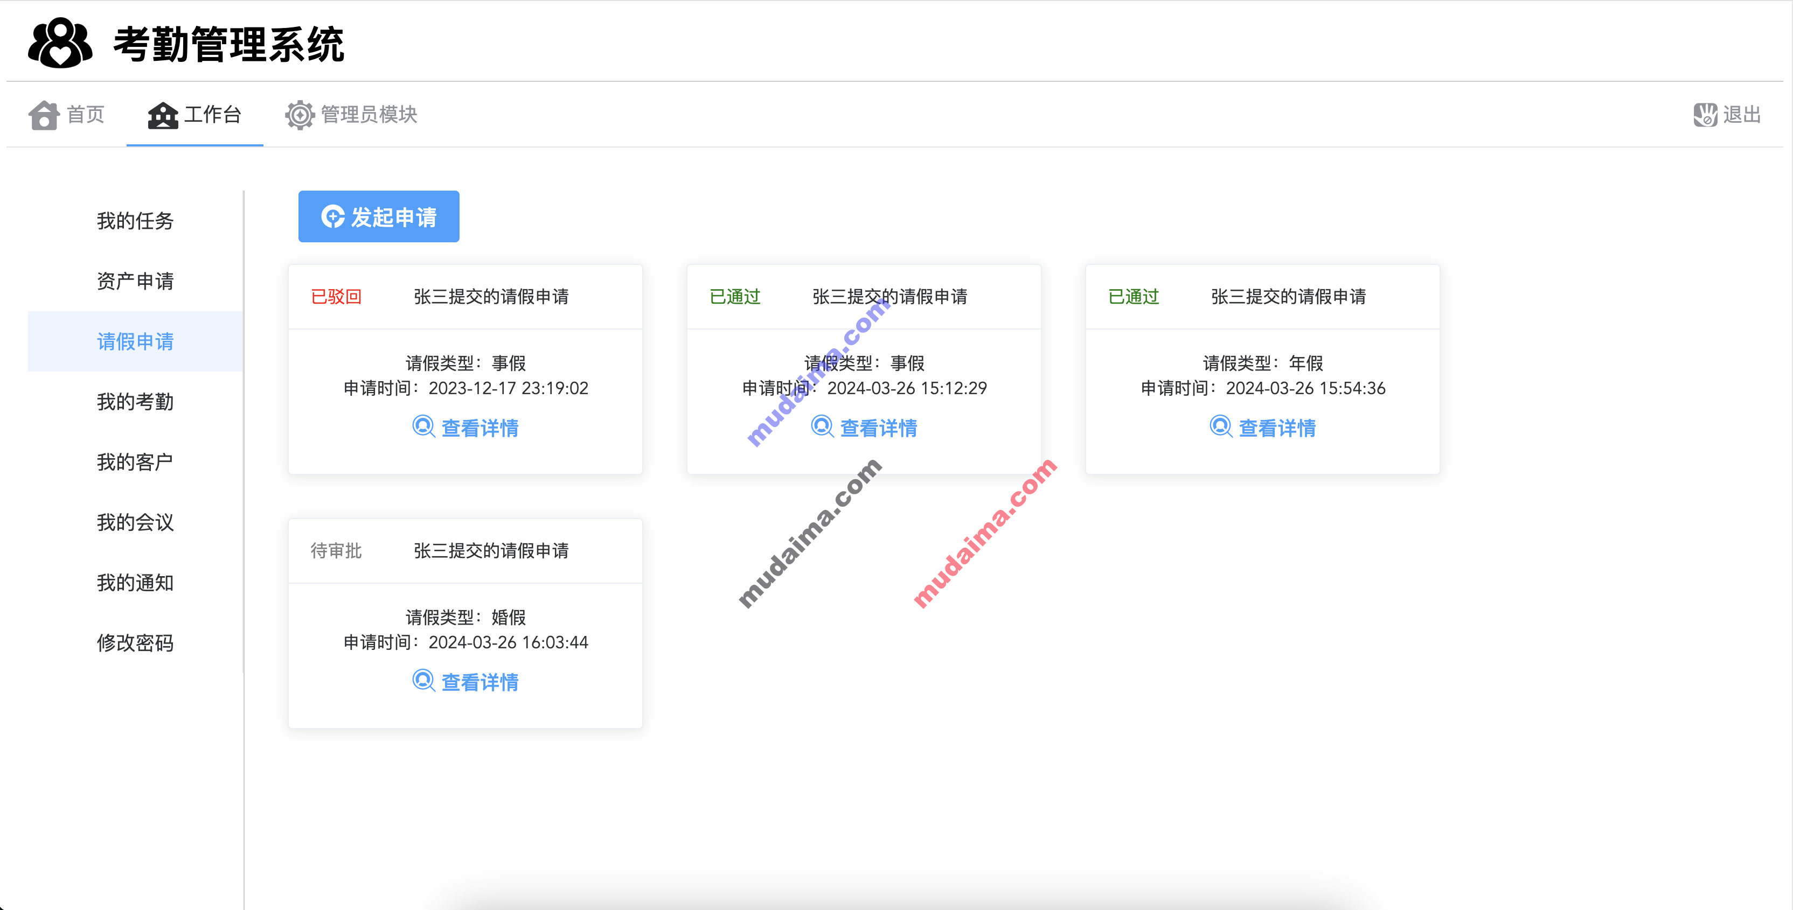Click the home house icon

(x=44, y=115)
